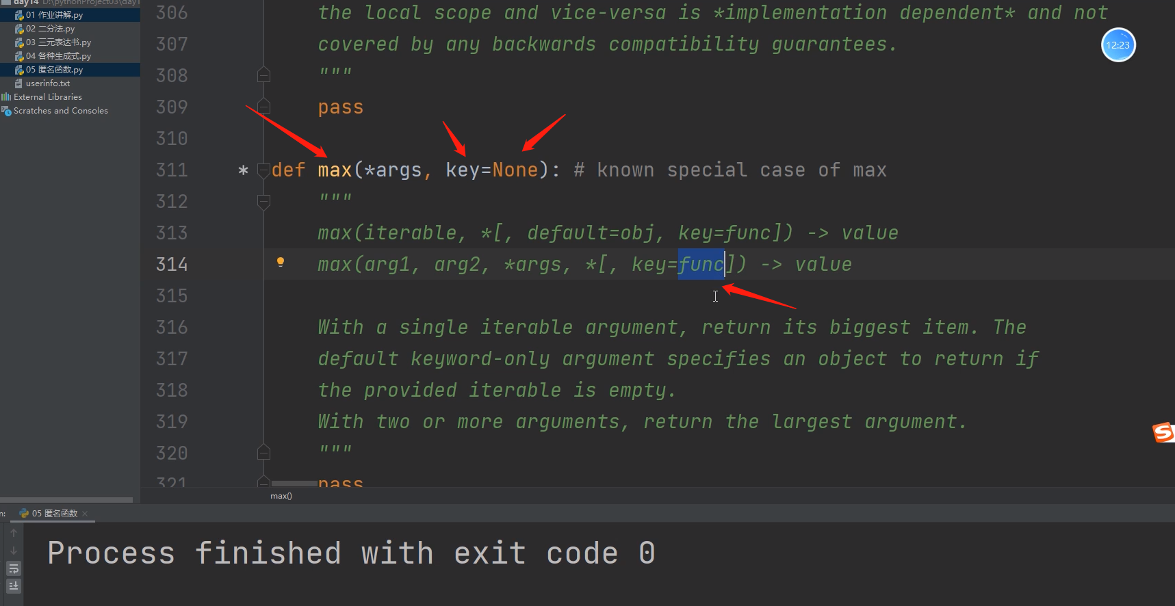Open userinfo.txt in project tree
1175x606 pixels.
47,83
